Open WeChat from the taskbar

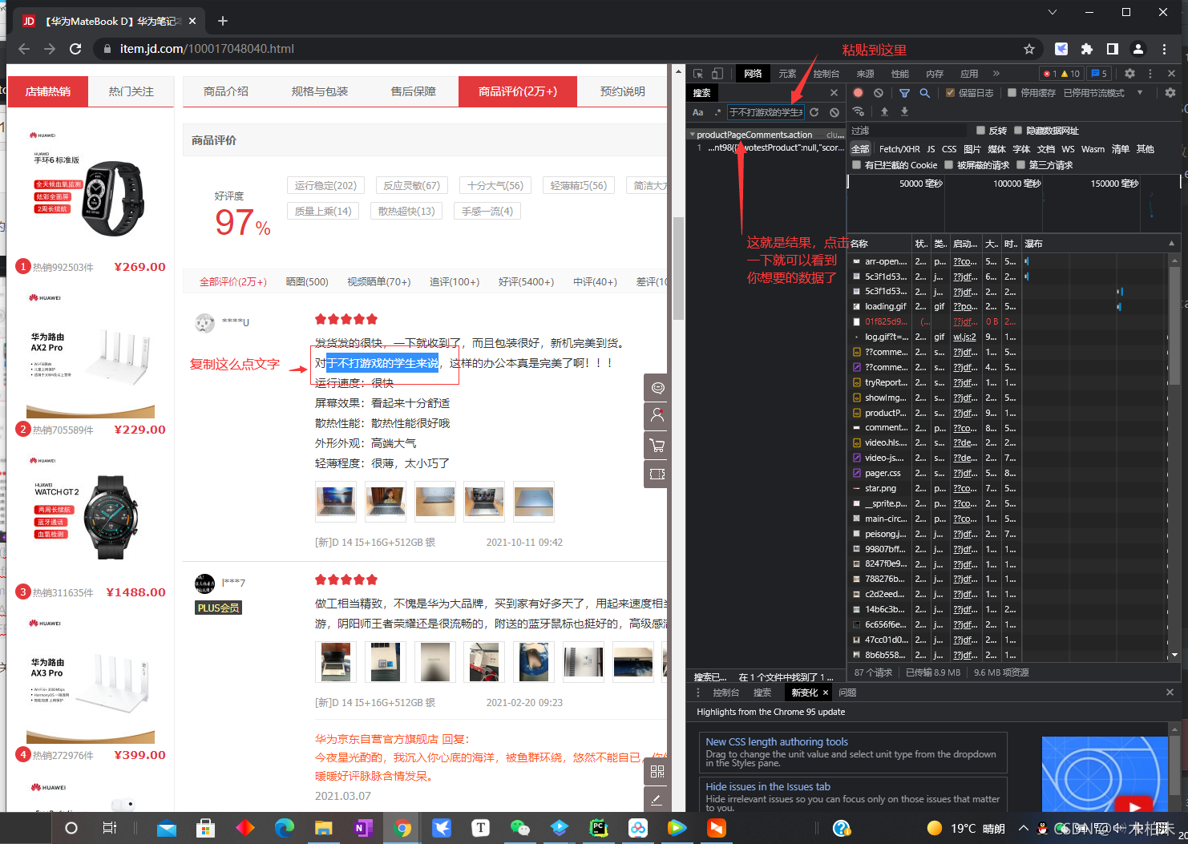(520, 828)
